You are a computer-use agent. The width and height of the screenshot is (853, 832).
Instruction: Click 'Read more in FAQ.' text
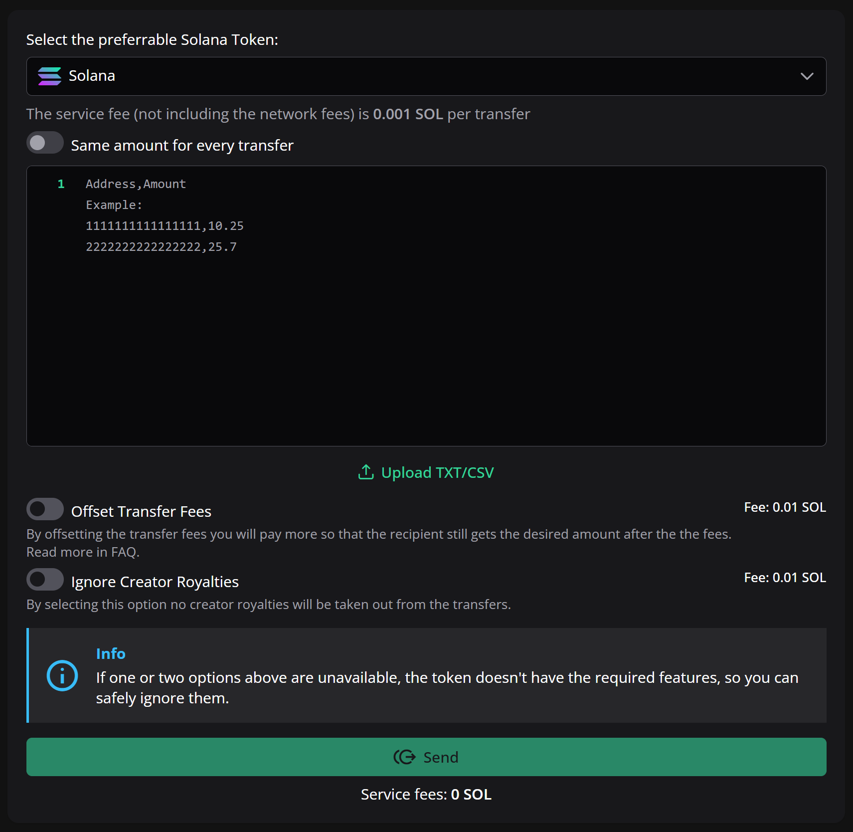tap(83, 552)
